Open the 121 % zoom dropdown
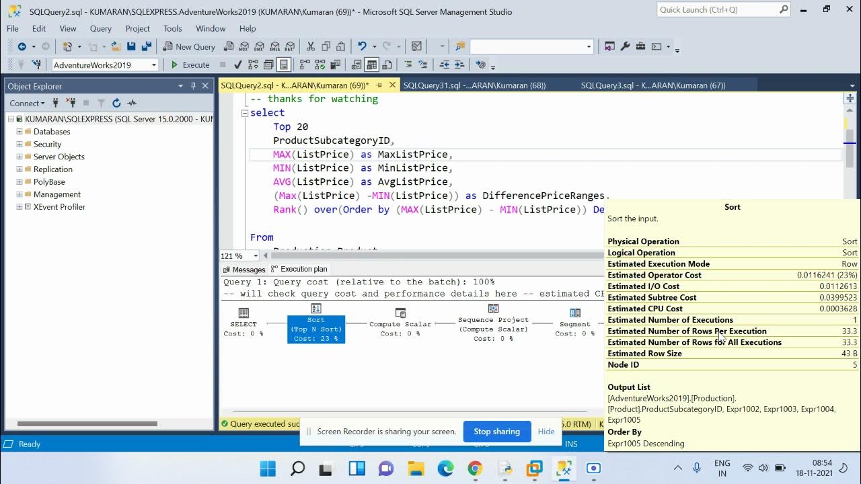This screenshot has height=484, width=861. tap(256, 256)
